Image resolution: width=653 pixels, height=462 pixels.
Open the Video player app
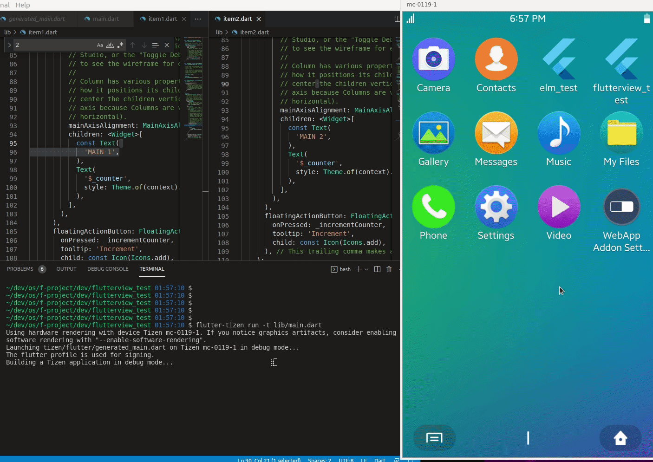point(559,207)
